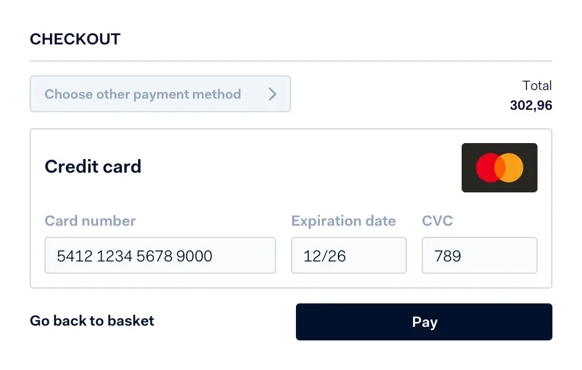Go back to basket

click(92, 321)
